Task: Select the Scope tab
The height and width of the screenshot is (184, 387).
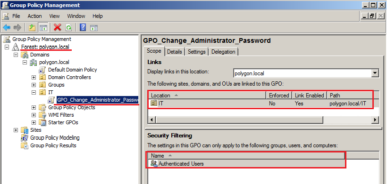Action: [154, 51]
